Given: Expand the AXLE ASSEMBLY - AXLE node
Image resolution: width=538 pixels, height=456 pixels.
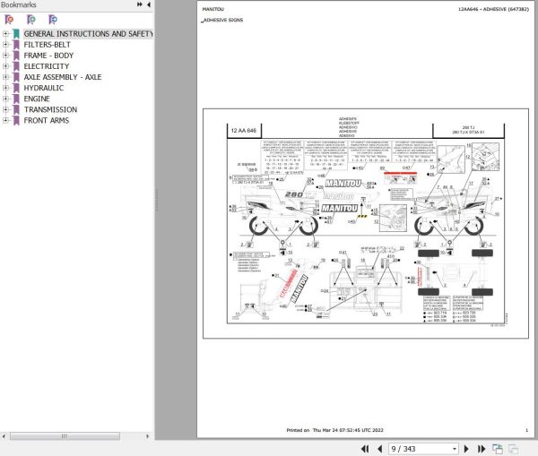Looking at the screenshot, I should pos(5,77).
